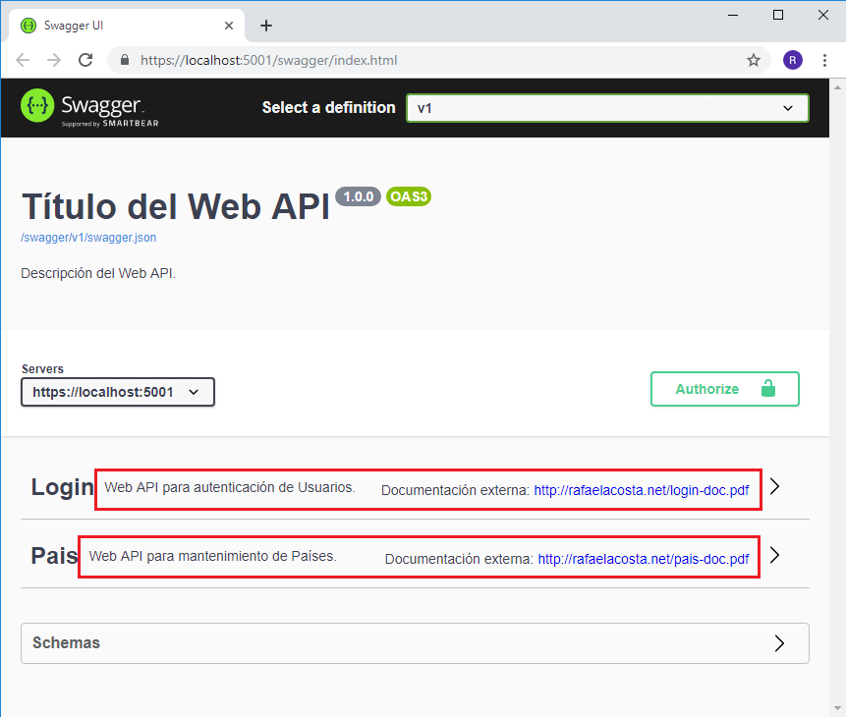The height and width of the screenshot is (717, 846).
Task: Click the scrollbar up arrow
Action: pyautogui.click(x=837, y=86)
